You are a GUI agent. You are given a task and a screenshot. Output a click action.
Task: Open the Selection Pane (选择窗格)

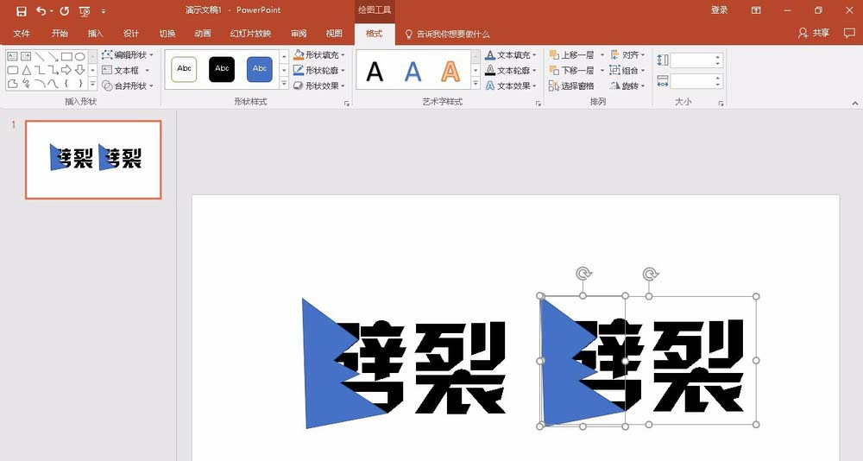click(x=572, y=85)
